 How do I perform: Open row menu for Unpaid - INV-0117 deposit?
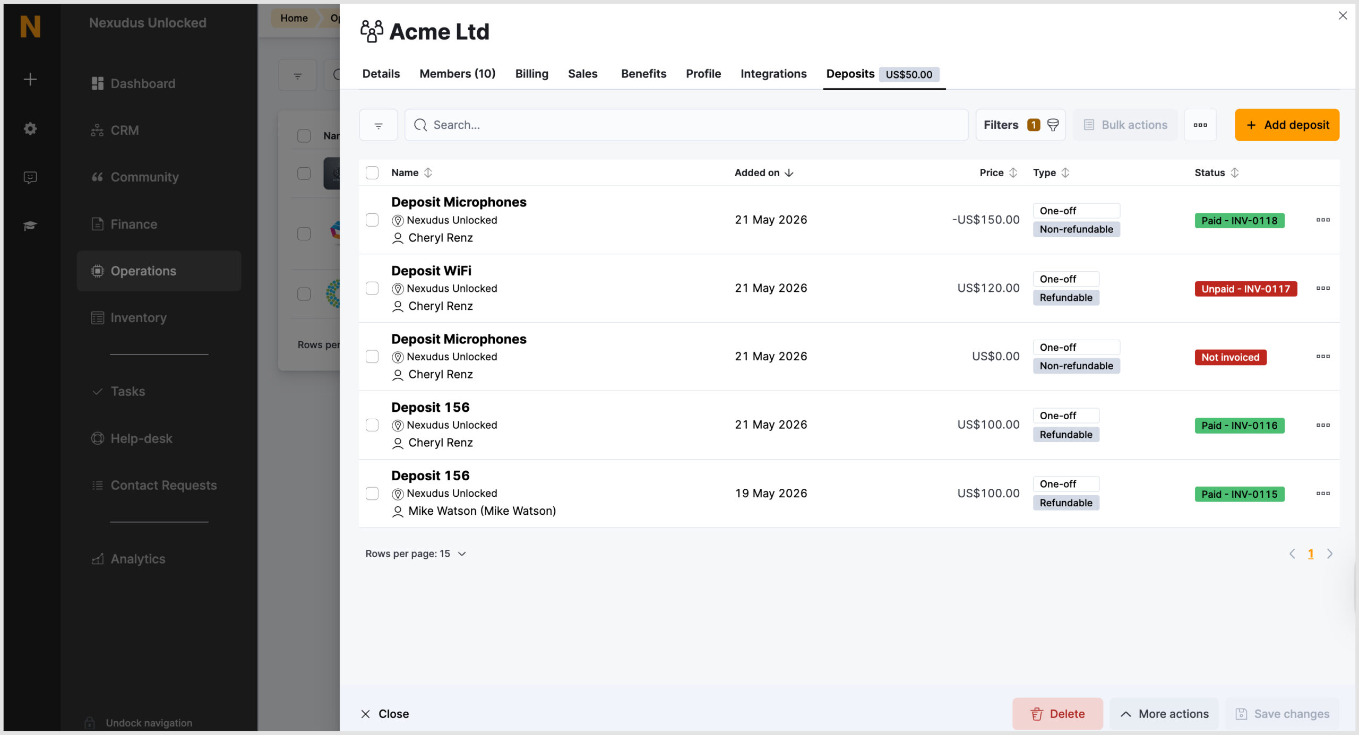click(1323, 288)
